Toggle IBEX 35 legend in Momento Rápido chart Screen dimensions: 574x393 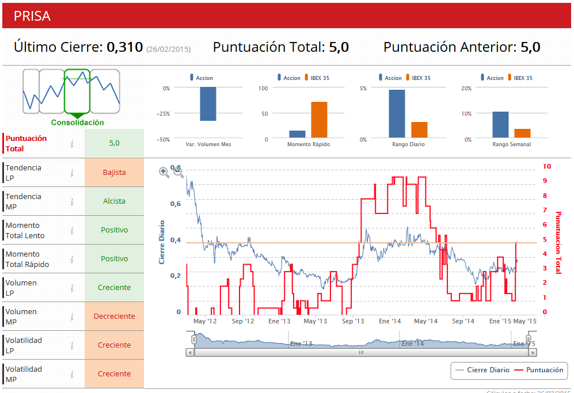[x=317, y=78]
